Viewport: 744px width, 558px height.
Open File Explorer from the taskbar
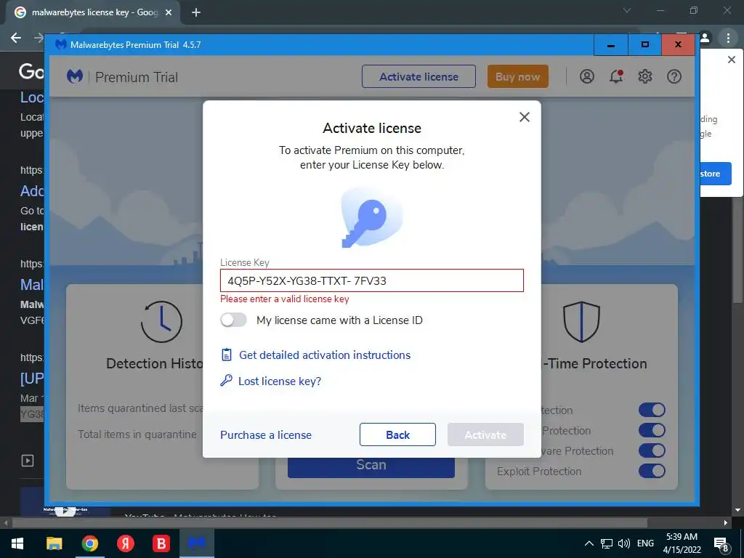click(x=54, y=543)
